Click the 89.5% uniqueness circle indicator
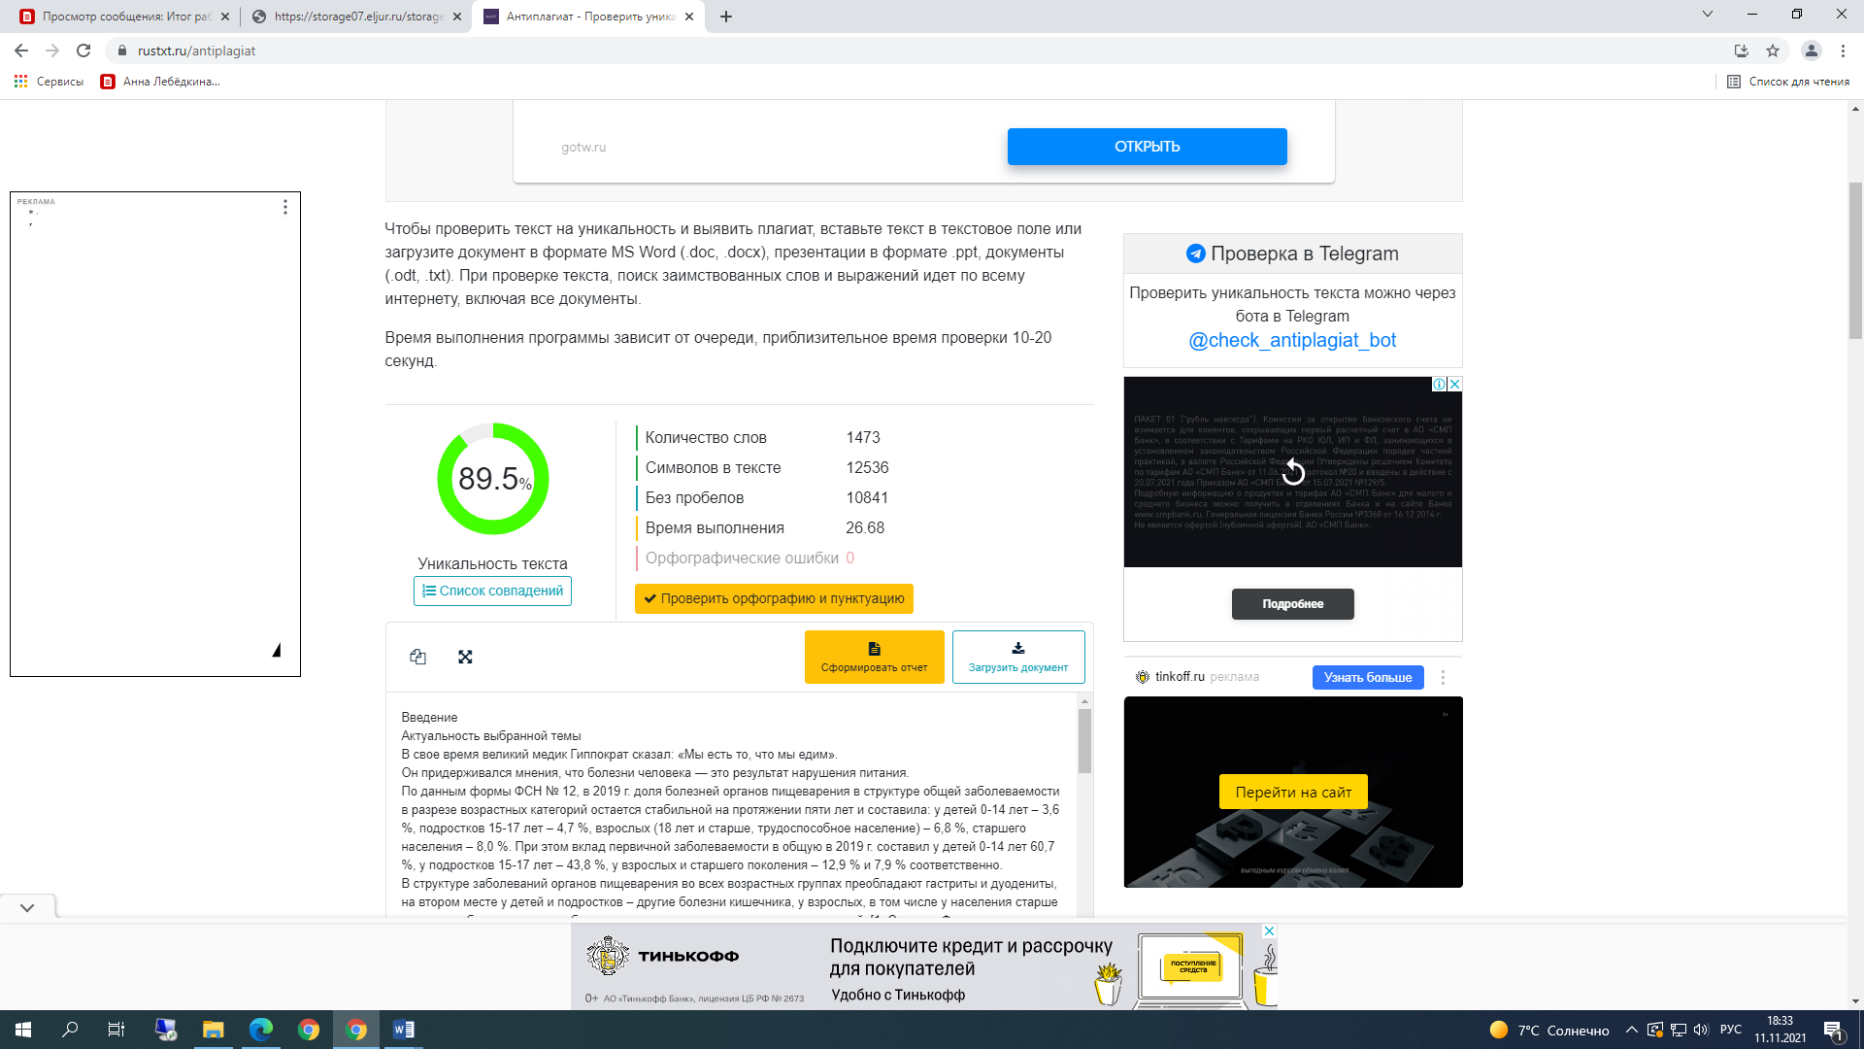1864x1049 pixels. pos(493,478)
